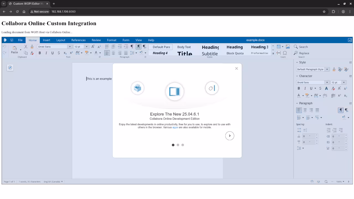
Task: Click Clone Formatting paintbrush in ribbon
Action: pyautogui.click(x=32, y=47)
